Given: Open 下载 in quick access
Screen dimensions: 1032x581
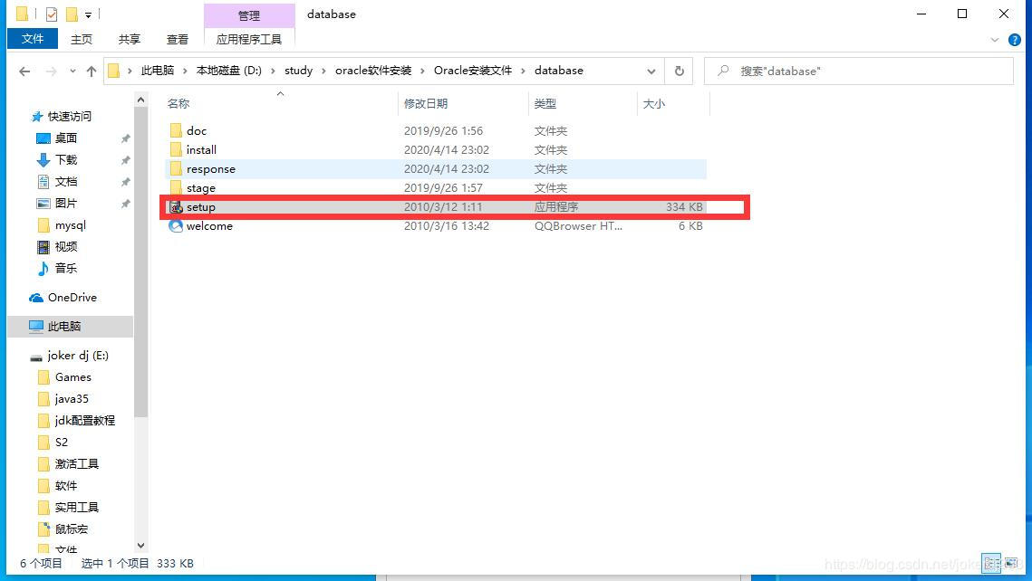Looking at the screenshot, I should coord(66,159).
